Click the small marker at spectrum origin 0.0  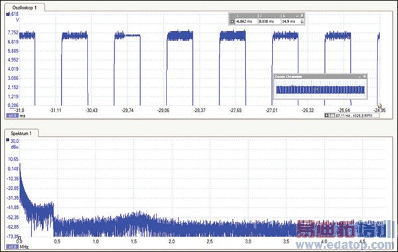(x=19, y=237)
